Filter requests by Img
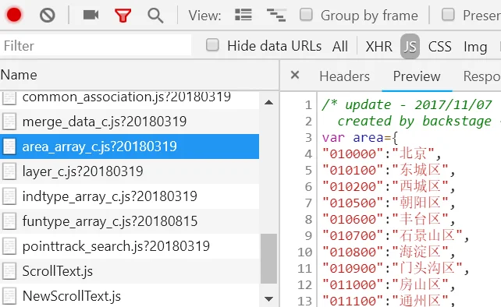The height and width of the screenshot is (307, 501). pos(475,47)
